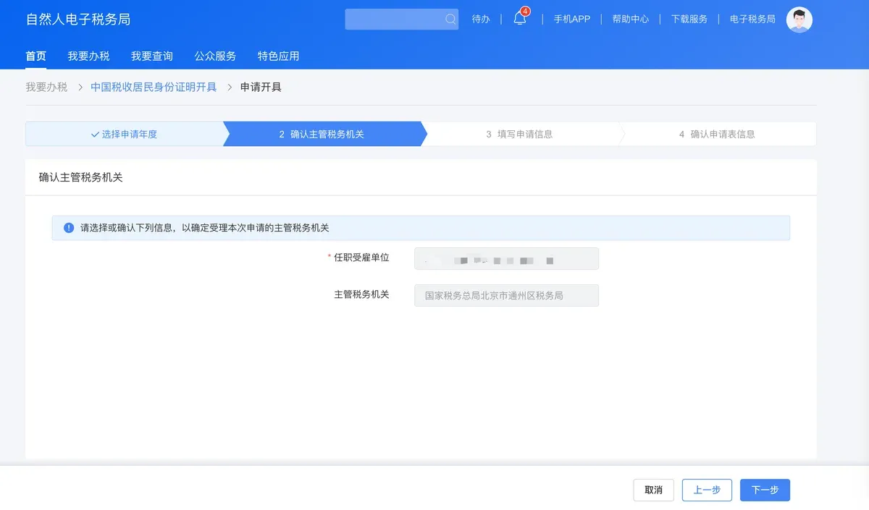Click the 下一步 button

pyautogui.click(x=765, y=490)
